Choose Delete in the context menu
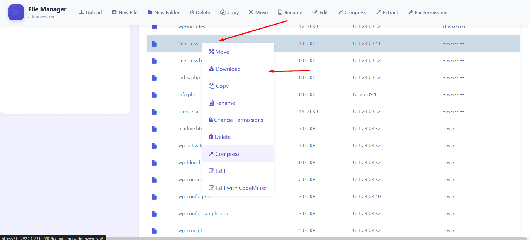Screen dimensions: 529x240 220,137
